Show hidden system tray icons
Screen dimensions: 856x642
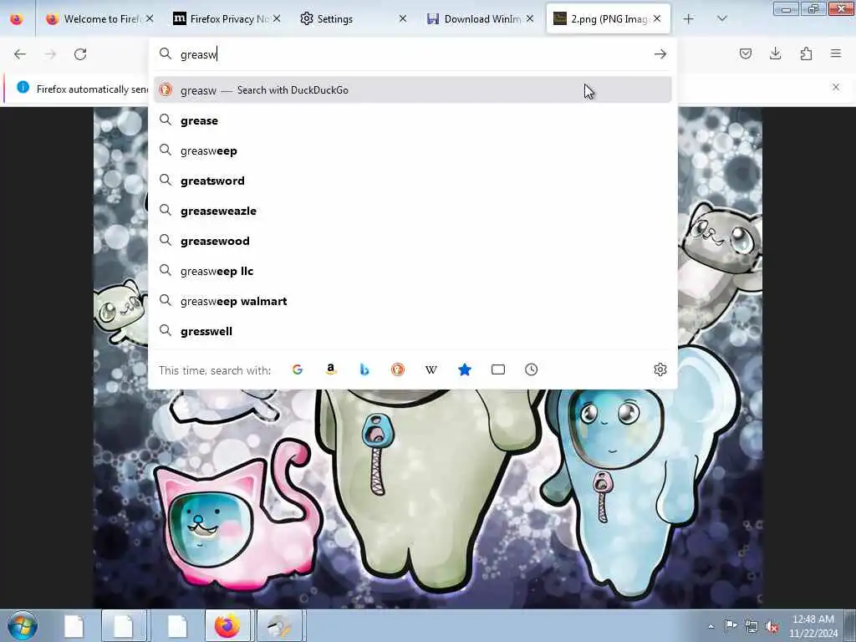point(711,627)
